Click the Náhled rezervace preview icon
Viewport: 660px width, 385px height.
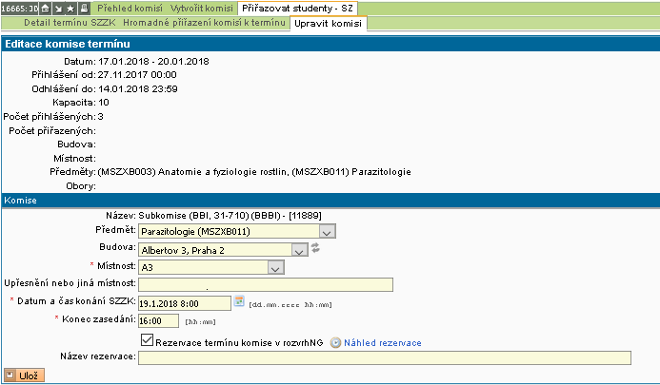tap(335, 342)
